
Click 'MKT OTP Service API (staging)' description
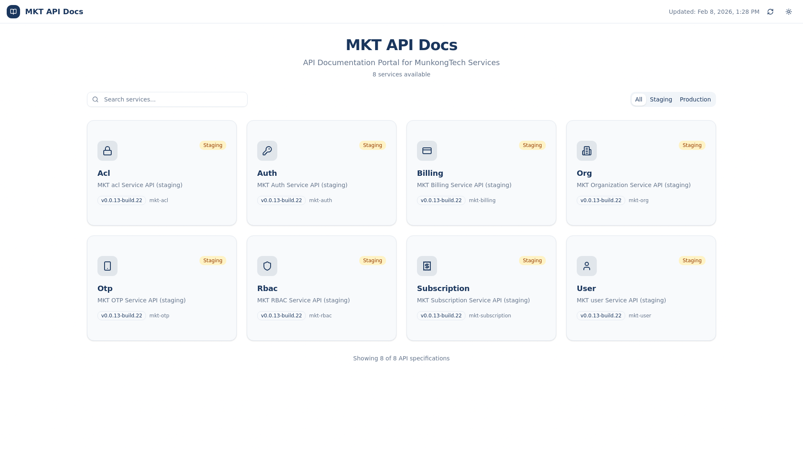tap(141, 300)
